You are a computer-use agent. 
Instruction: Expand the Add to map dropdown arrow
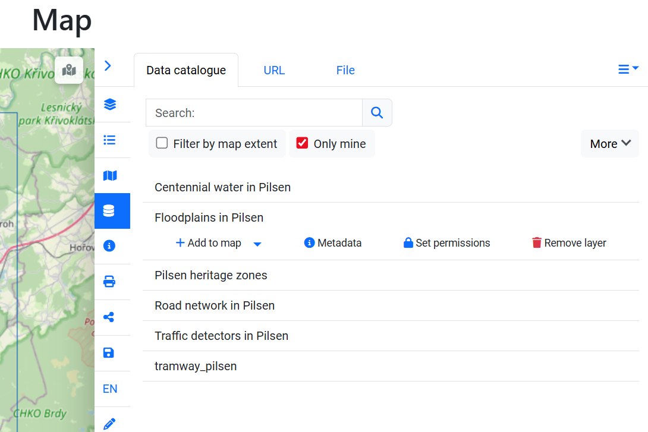[257, 243]
